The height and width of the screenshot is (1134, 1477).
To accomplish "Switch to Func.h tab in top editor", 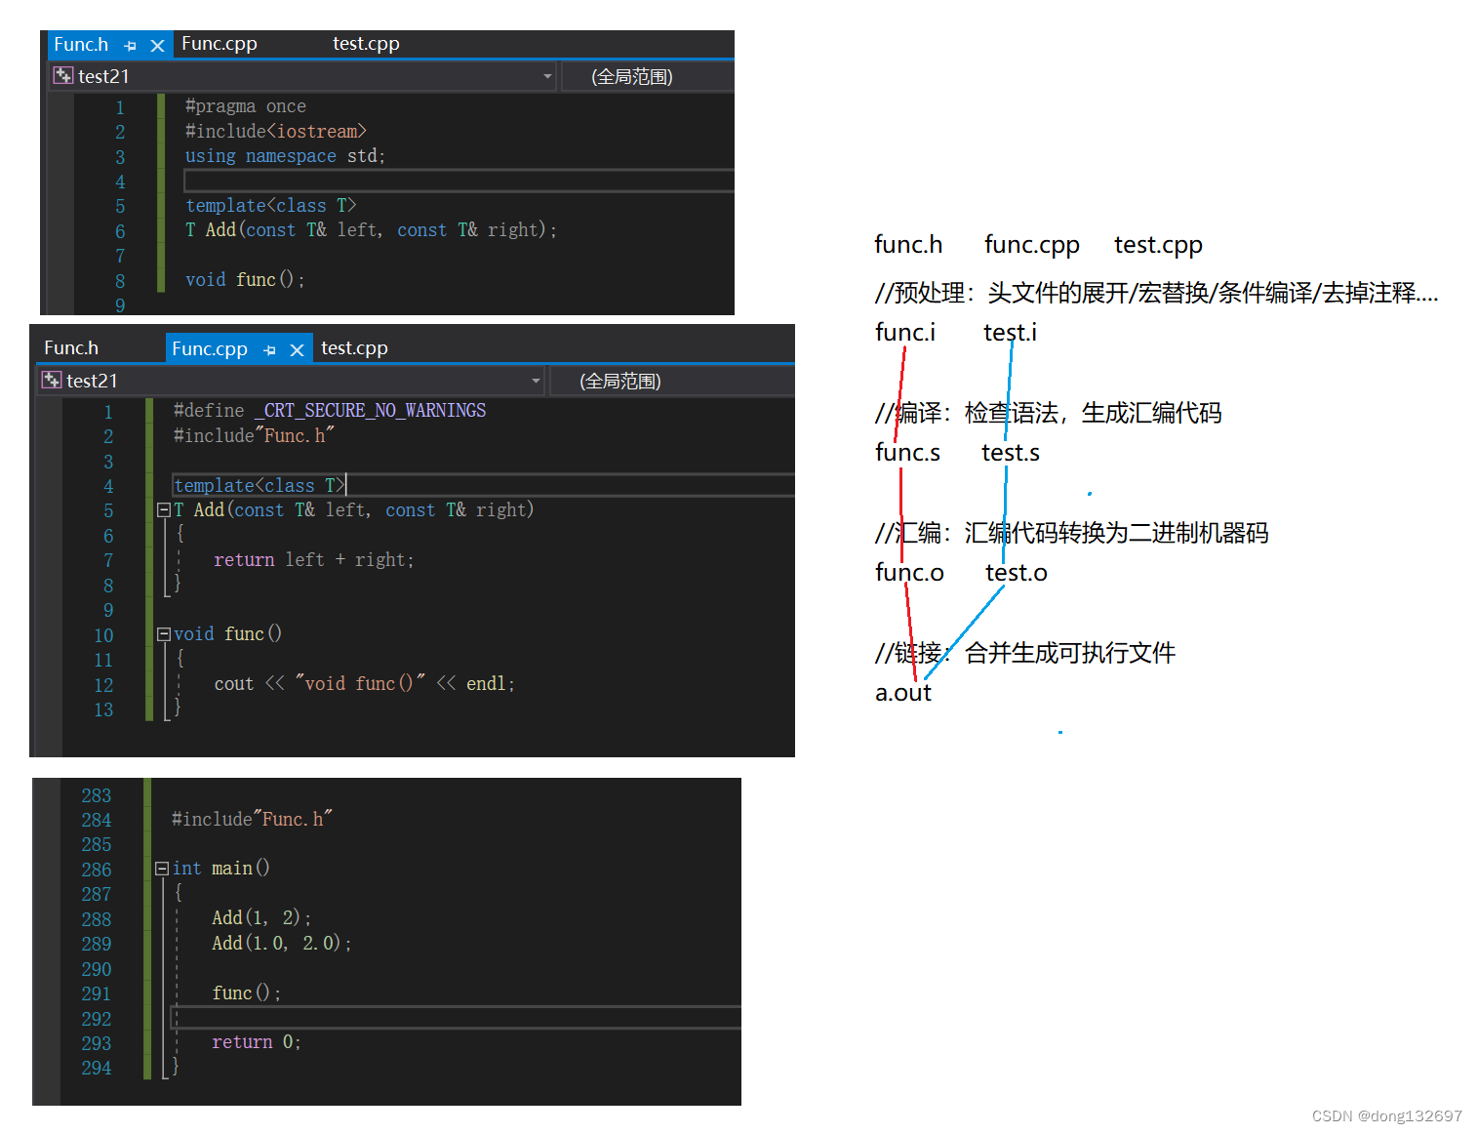I will [x=81, y=45].
